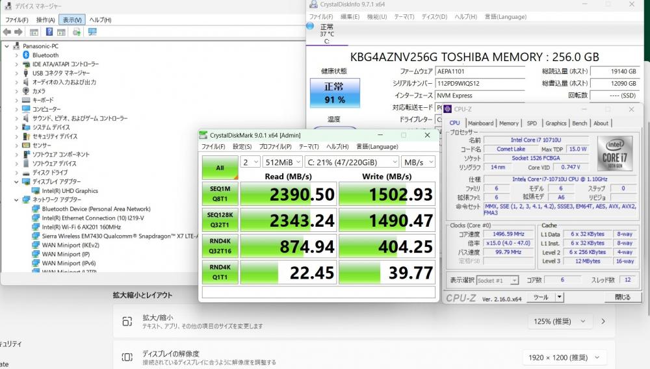Click the help icon in Device Manager toolbar
This screenshot has height=369, width=650.
click(x=49, y=32)
